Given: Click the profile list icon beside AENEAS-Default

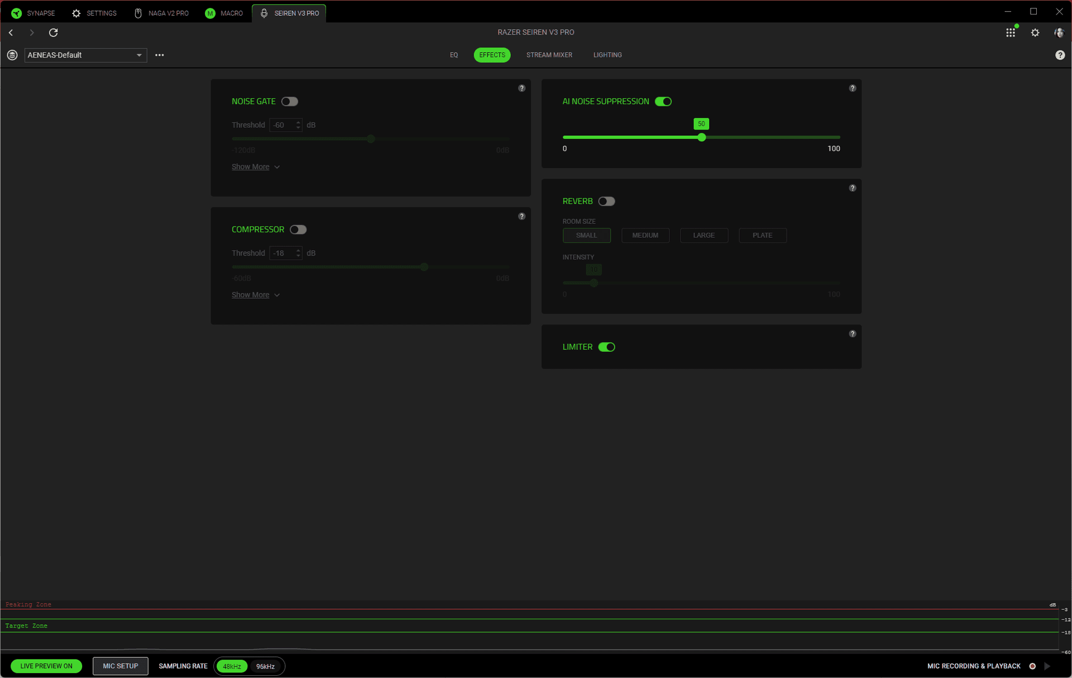Looking at the screenshot, I should [12, 55].
